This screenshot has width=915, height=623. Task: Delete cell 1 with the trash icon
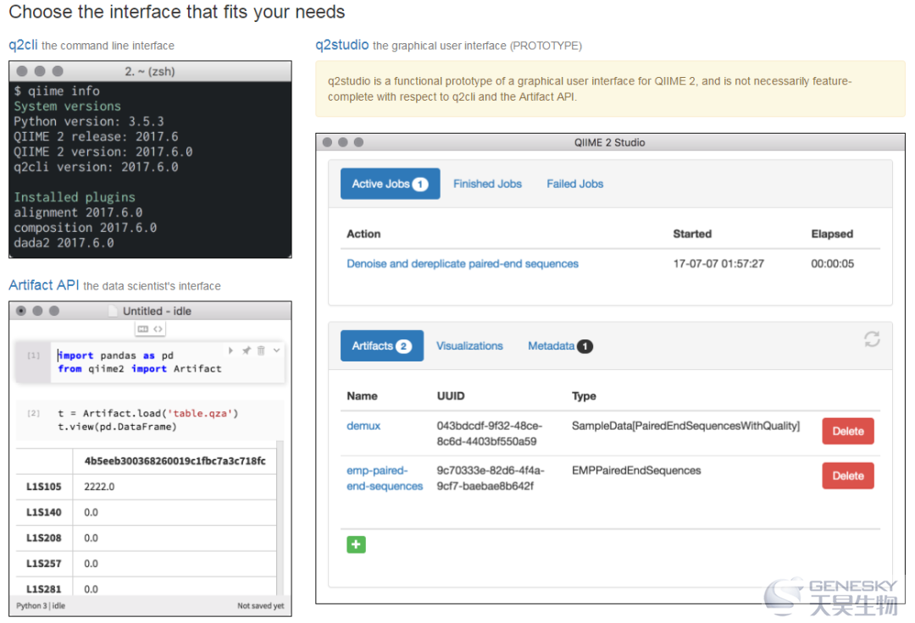(x=261, y=350)
